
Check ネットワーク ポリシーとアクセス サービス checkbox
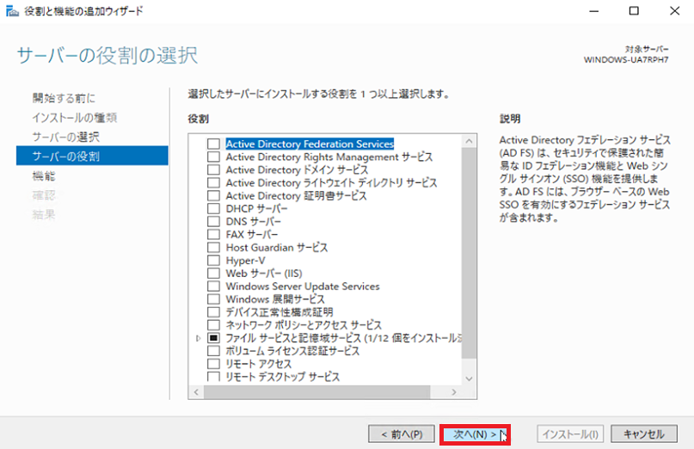[213, 325]
